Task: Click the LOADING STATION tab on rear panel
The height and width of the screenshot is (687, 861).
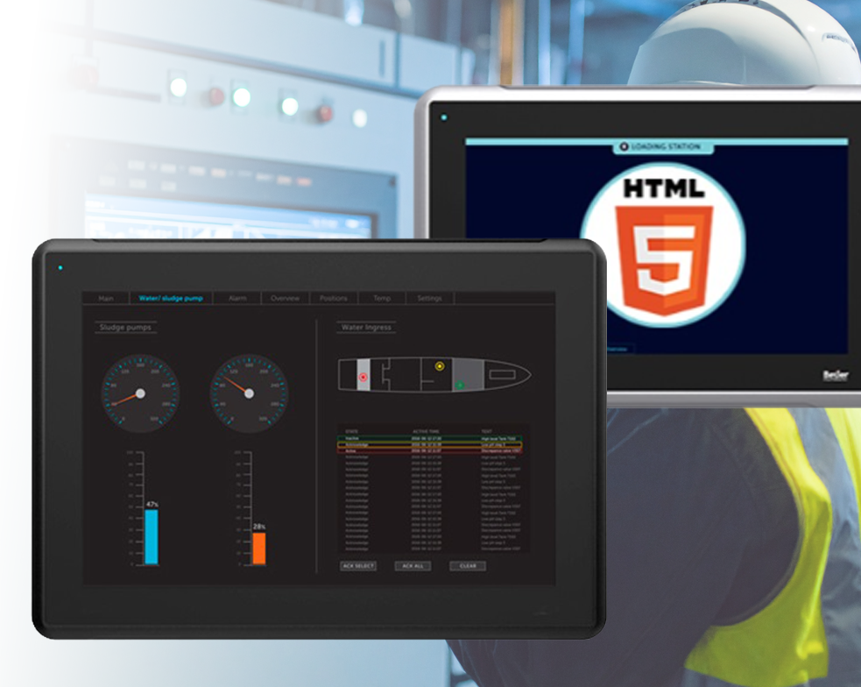Action: (663, 146)
